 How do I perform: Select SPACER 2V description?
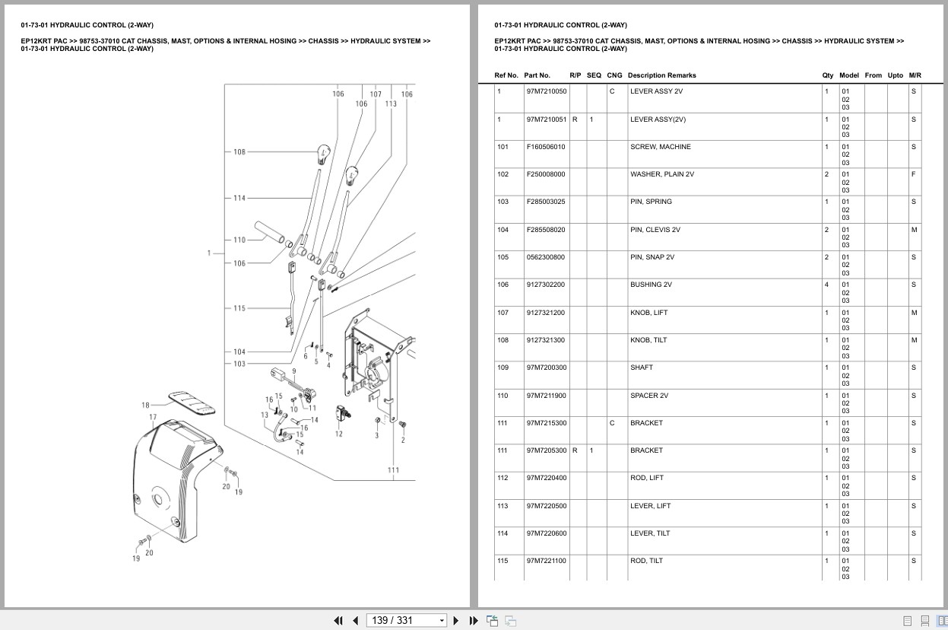(x=649, y=396)
